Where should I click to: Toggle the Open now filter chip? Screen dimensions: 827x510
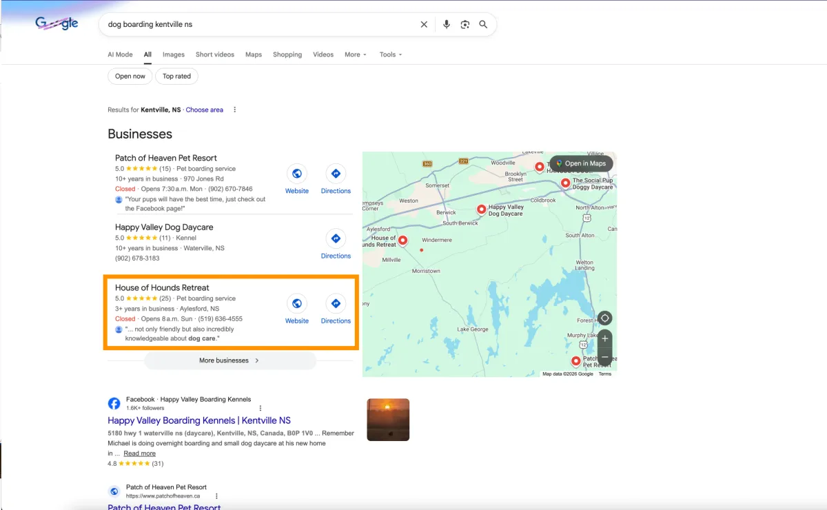[x=130, y=76]
